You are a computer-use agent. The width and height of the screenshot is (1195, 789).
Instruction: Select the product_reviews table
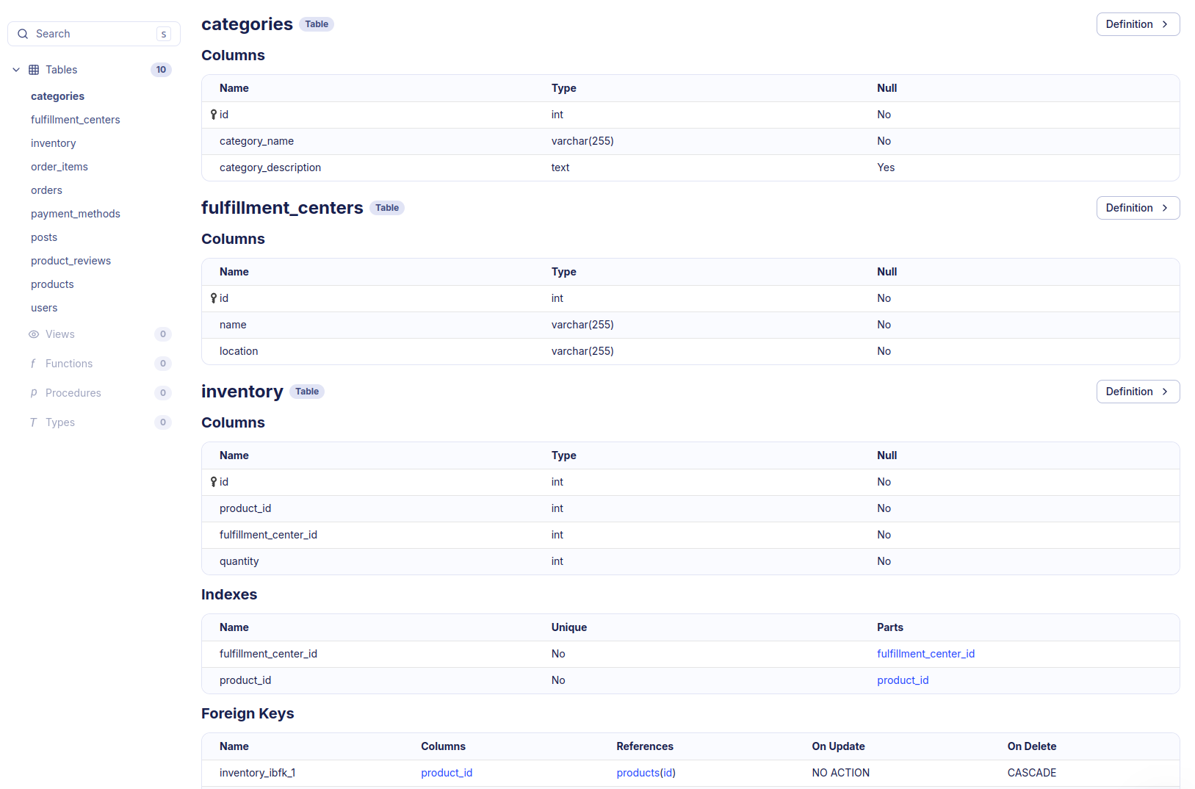[71, 260]
